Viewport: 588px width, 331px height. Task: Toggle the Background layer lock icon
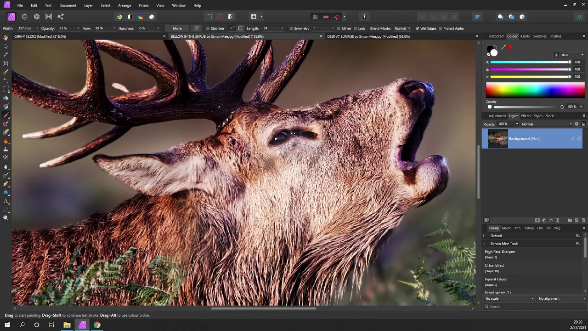(x=573, y=139)
